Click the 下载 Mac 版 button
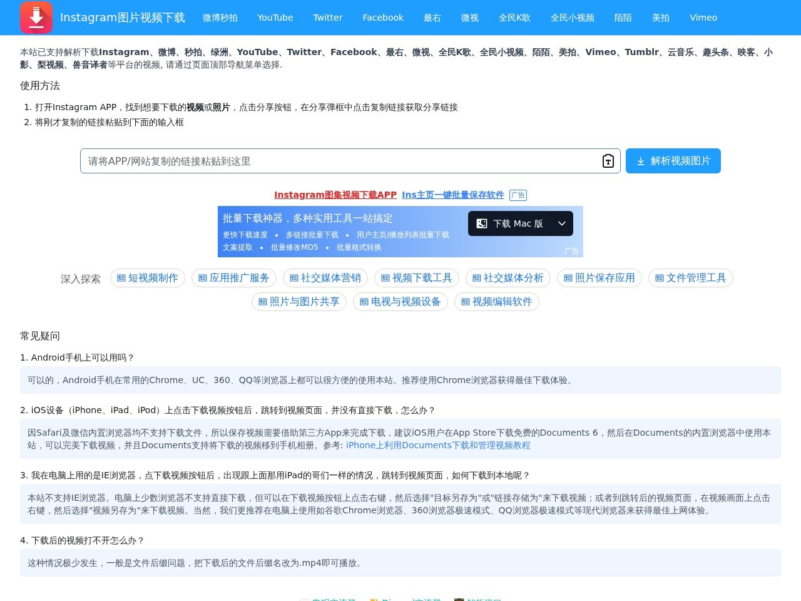 (521, 223)
